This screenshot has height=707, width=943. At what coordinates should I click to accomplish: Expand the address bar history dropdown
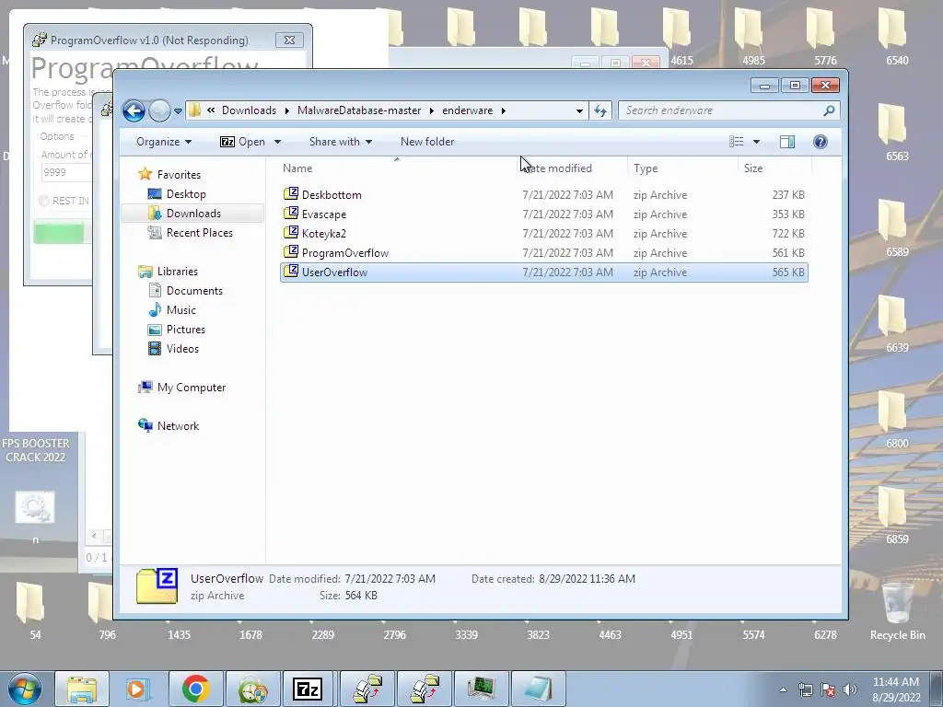coord(579,110)
